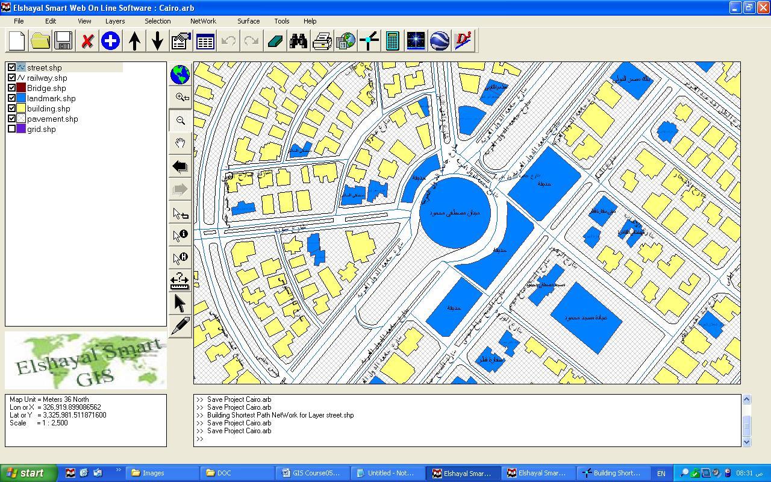Open a project with the yellow folder icon
This screenshot has width=771, height=482.
click(x=40, y=41)
